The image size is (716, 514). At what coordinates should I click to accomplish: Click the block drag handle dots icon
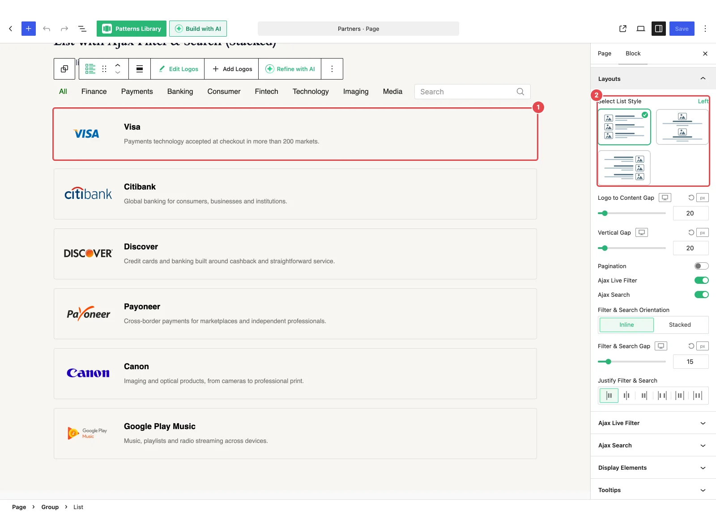click(x=104, y=69)
